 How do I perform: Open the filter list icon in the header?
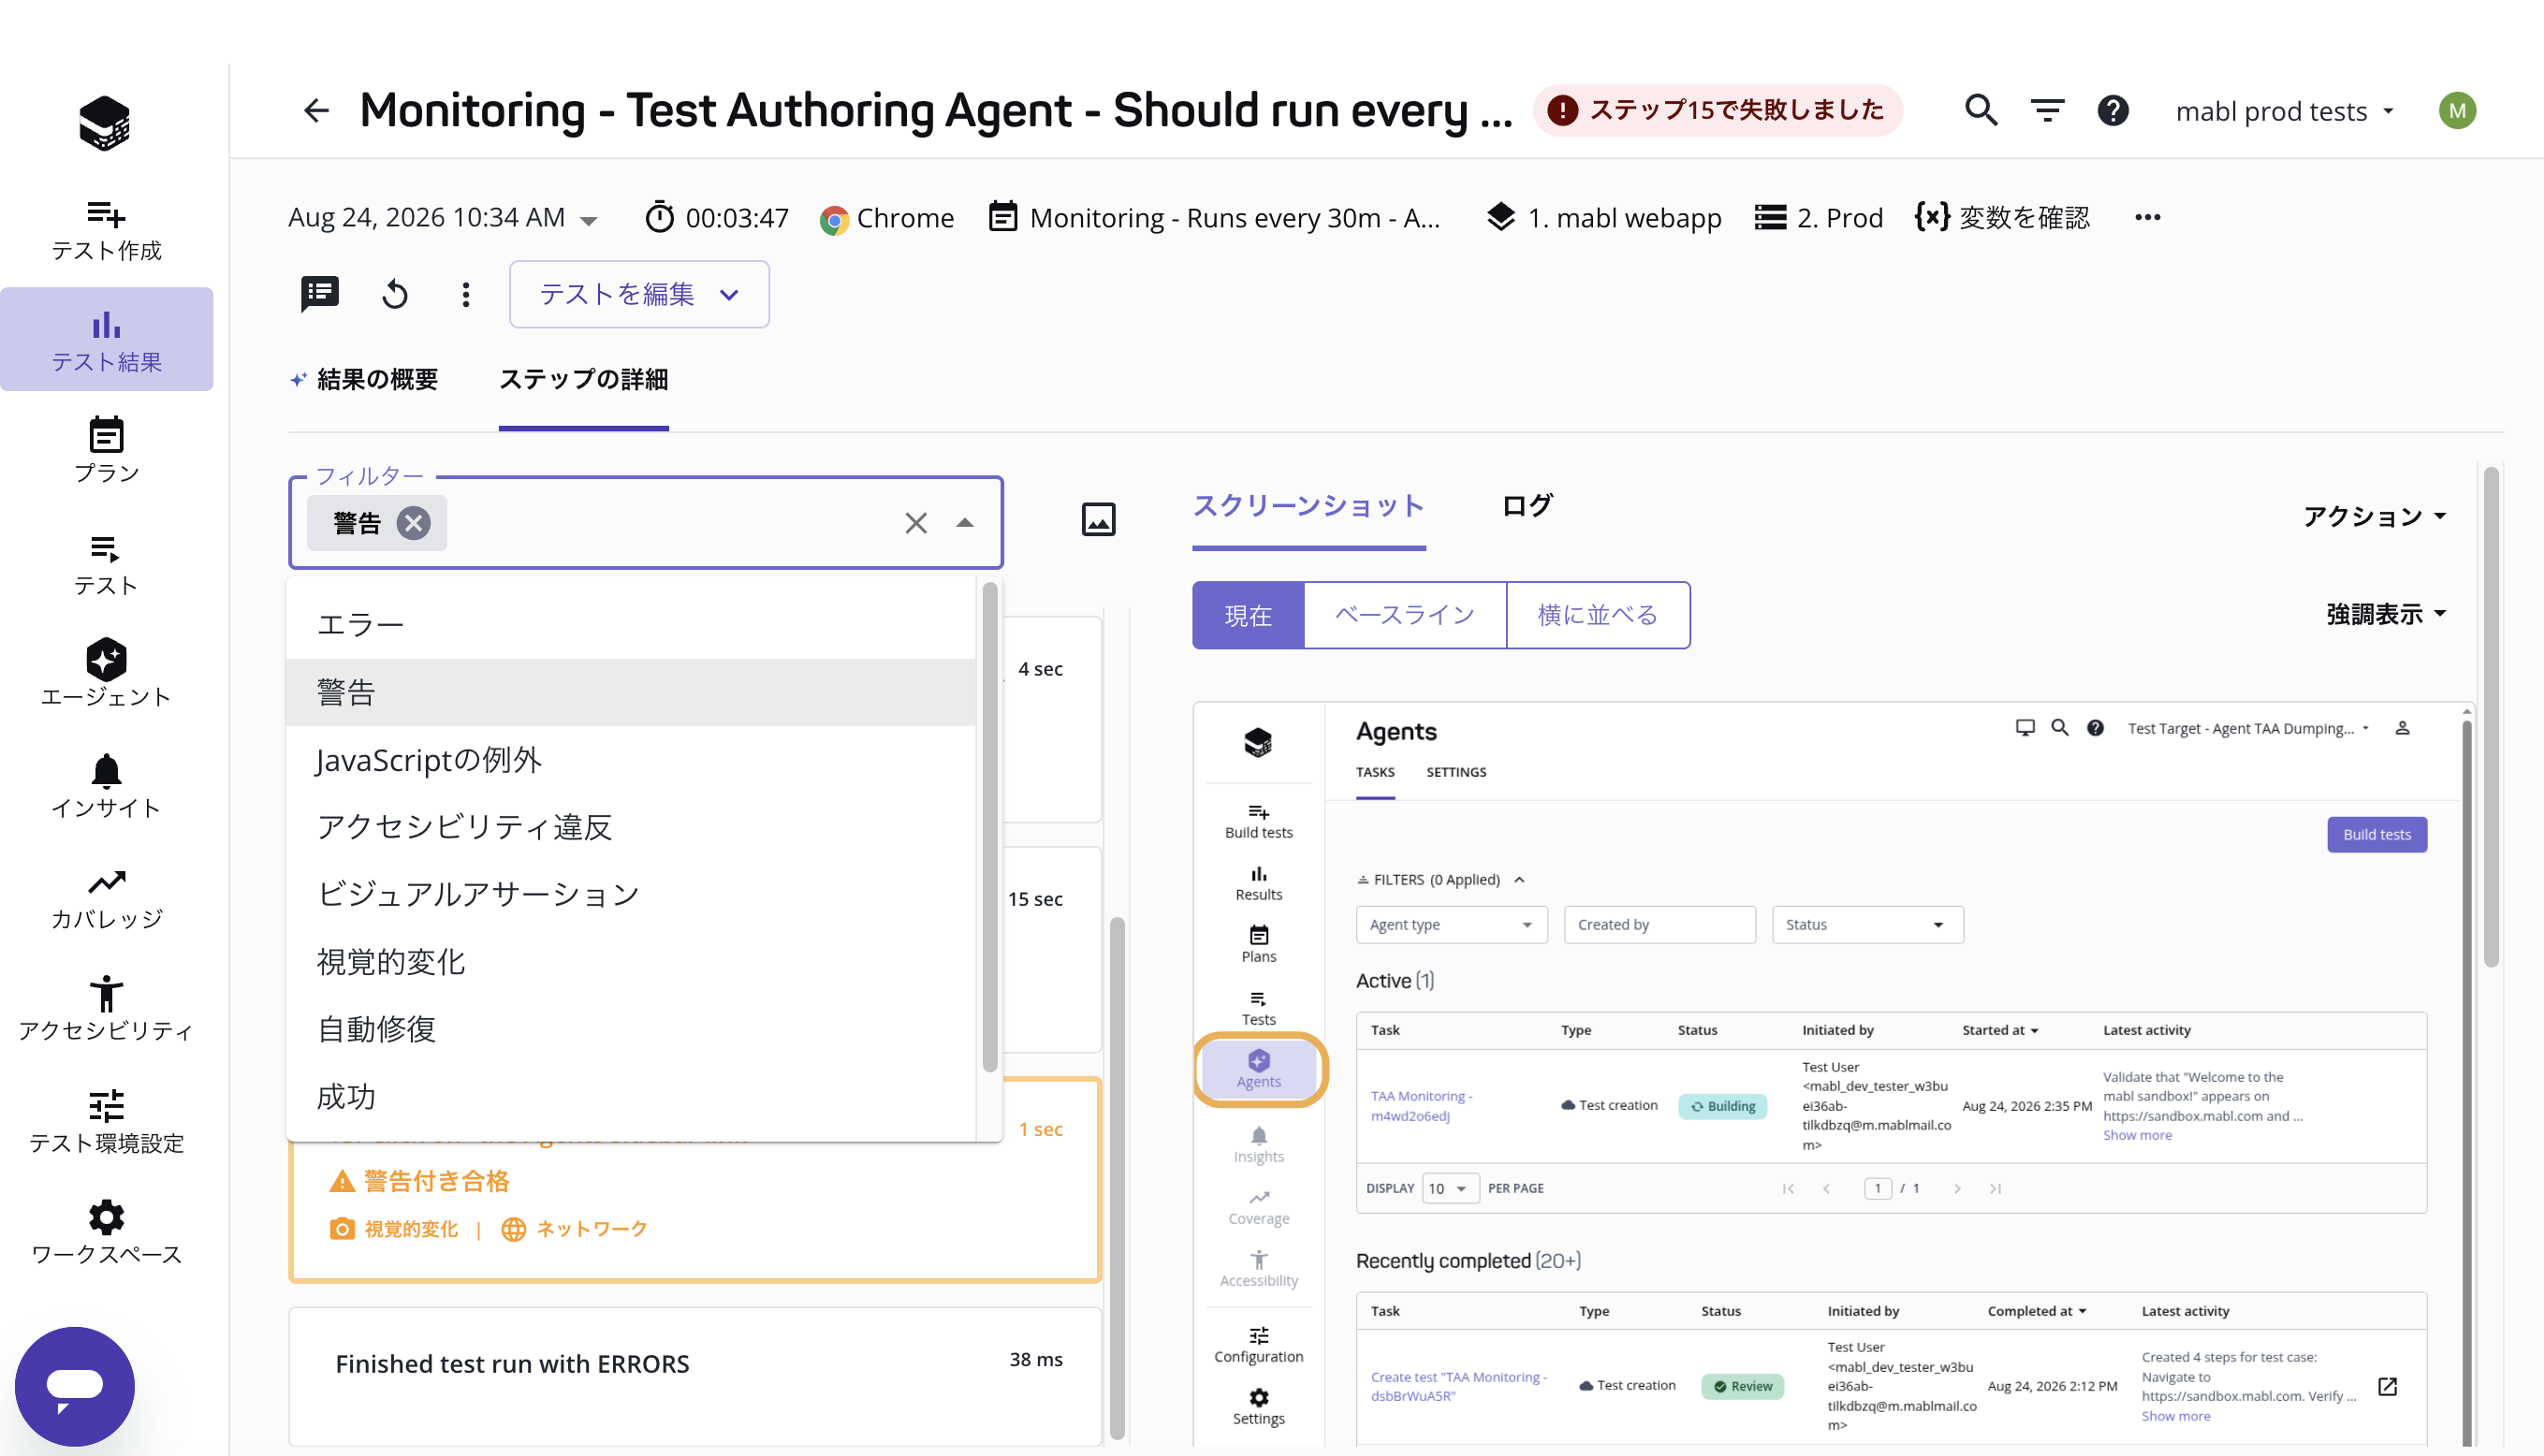point(2047,110)
